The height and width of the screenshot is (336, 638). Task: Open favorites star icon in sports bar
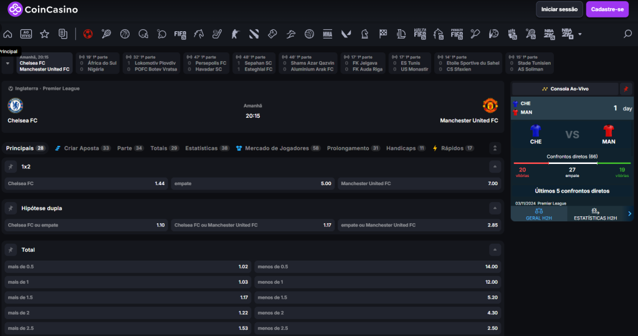point(44,34)
